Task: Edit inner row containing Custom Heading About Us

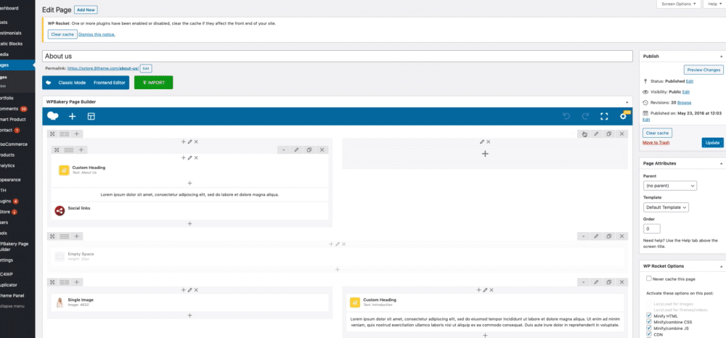Action: 296,150
